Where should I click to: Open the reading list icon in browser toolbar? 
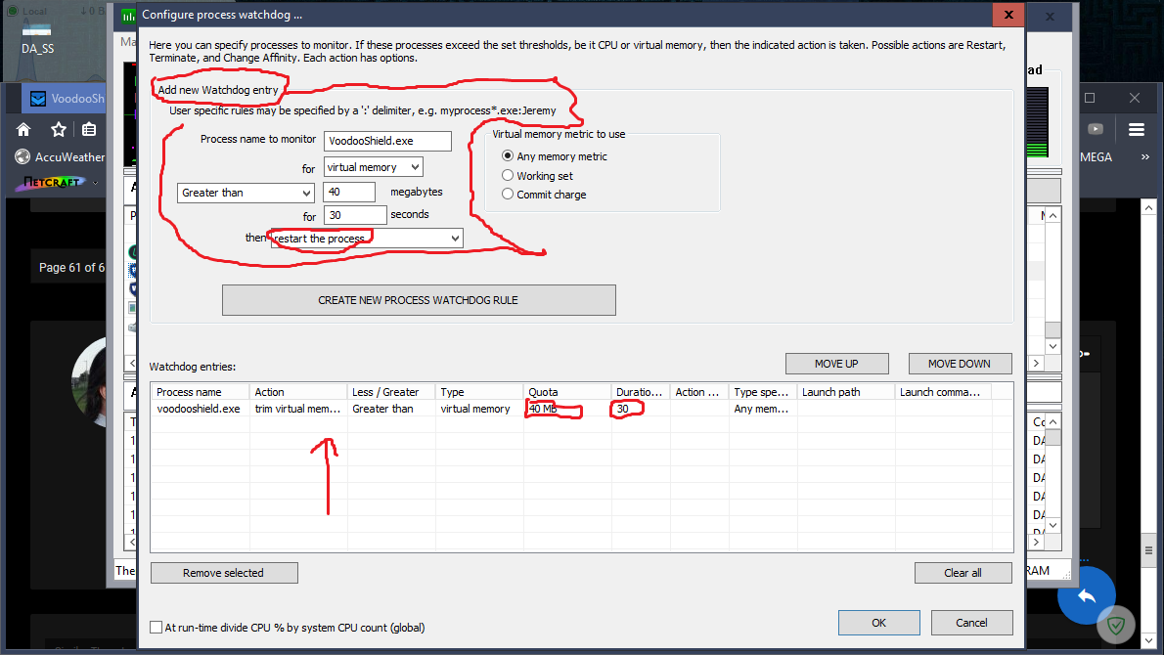click(x=89, y=130)
